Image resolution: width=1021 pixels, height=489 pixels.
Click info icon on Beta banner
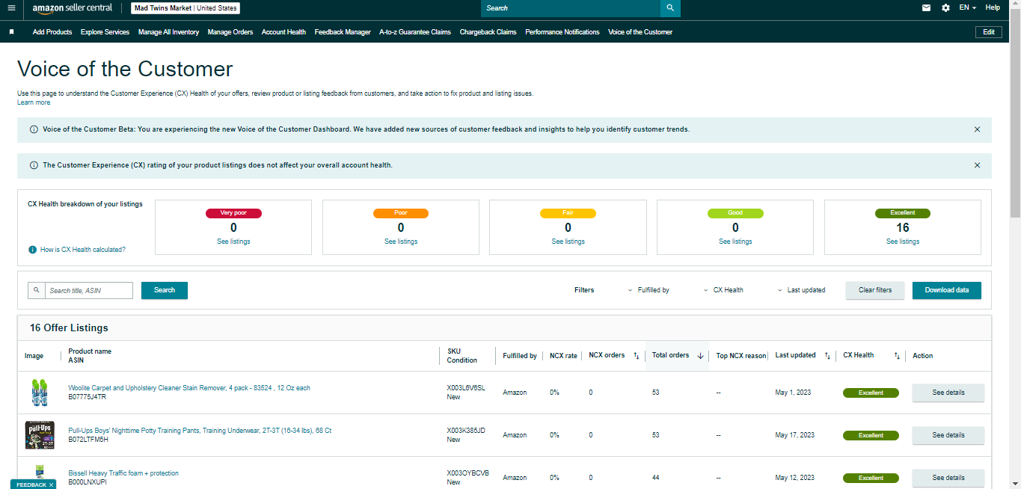tap(34, 129)
